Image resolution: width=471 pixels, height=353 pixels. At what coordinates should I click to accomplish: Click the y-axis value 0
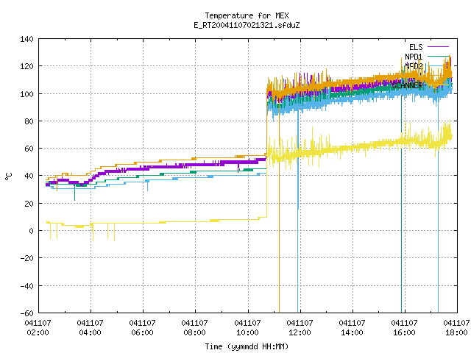[31, 231]
